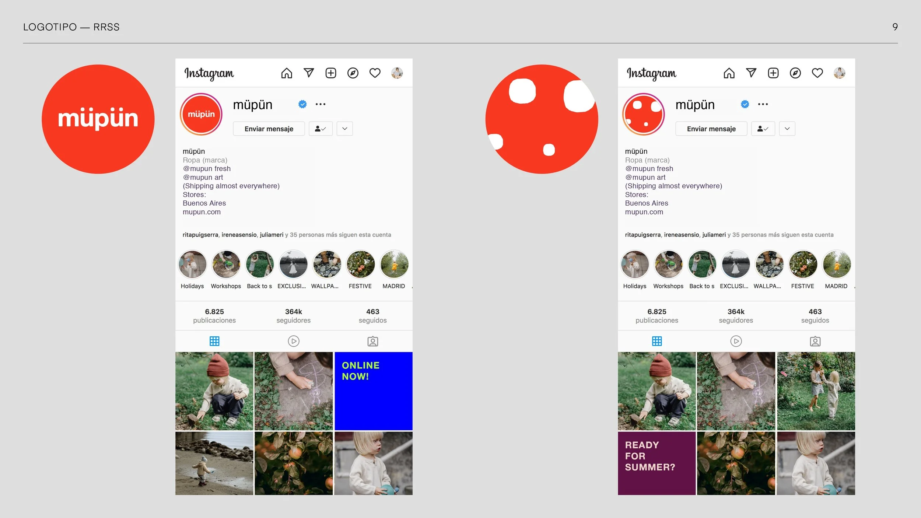The width and height of the screenshot is (921, 518).
Task: Open the three-dot options in right mockup
Action: click(763, 104)
